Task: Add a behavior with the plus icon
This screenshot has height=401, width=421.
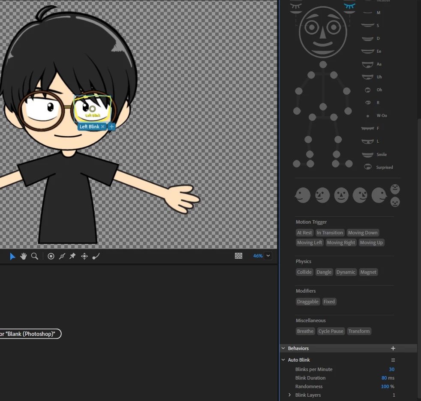Action: tap(393, 348)
